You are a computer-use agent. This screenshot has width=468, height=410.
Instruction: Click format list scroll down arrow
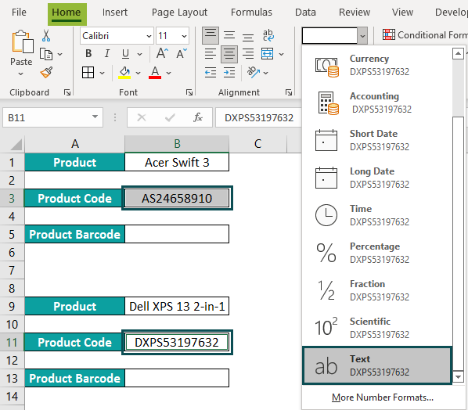[x=458, y=377]
